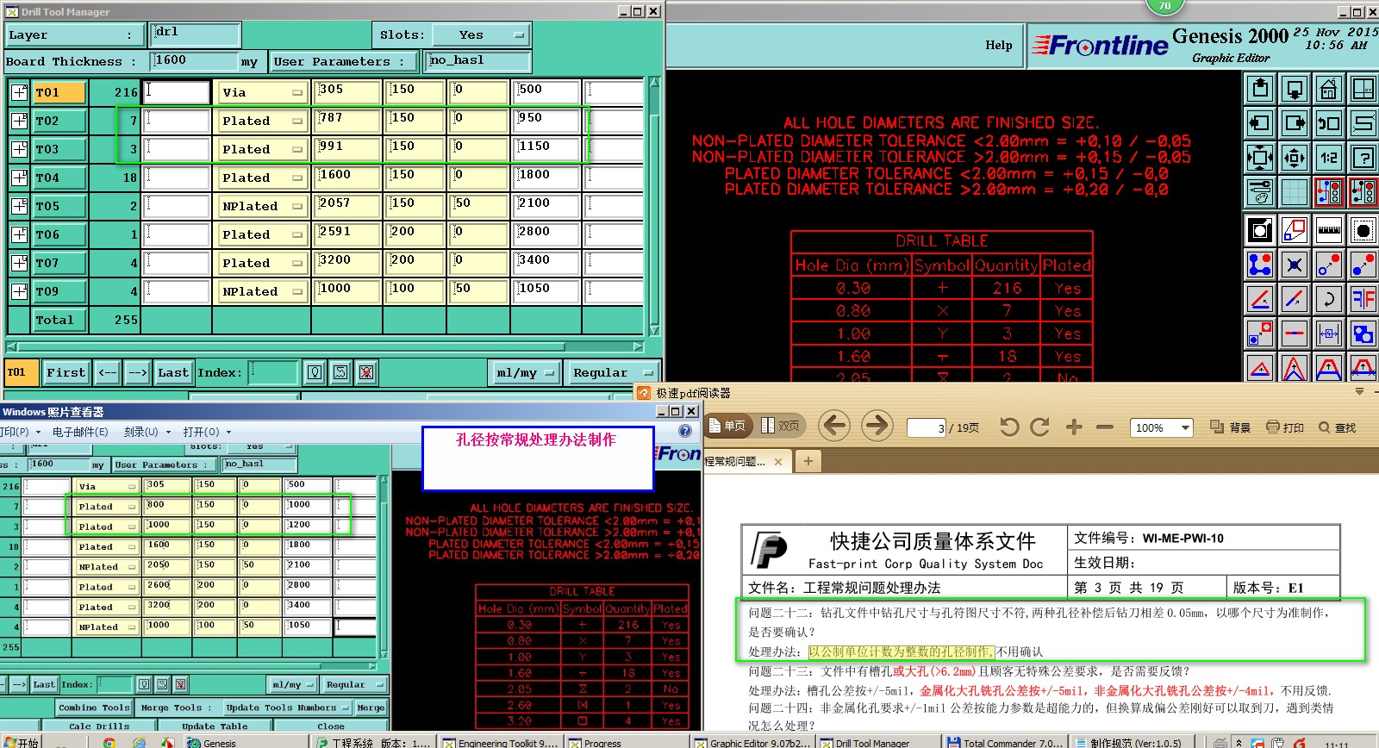Click the horizontal scrollbar under the drill table

click(x=325, y=346)
